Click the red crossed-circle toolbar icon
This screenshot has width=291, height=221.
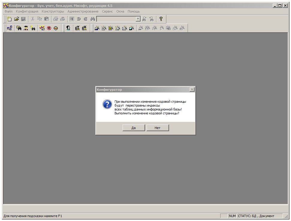pyautogui.click(x=49, y=28)
